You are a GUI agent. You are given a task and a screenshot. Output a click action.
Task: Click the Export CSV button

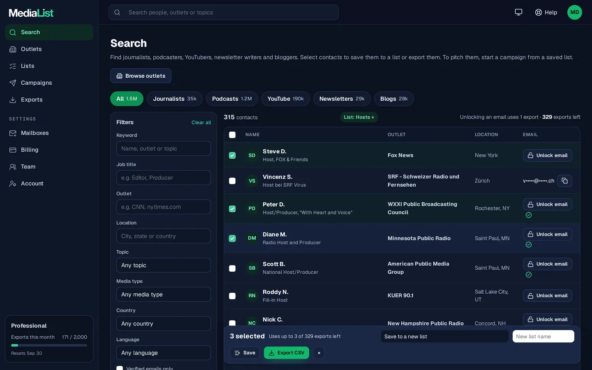point(287,353)
